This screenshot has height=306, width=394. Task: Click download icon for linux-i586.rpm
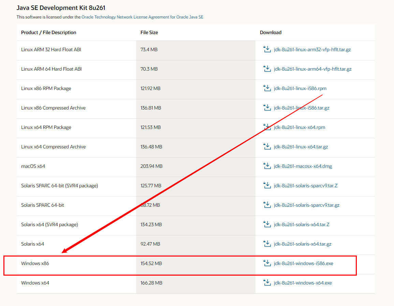267,88
